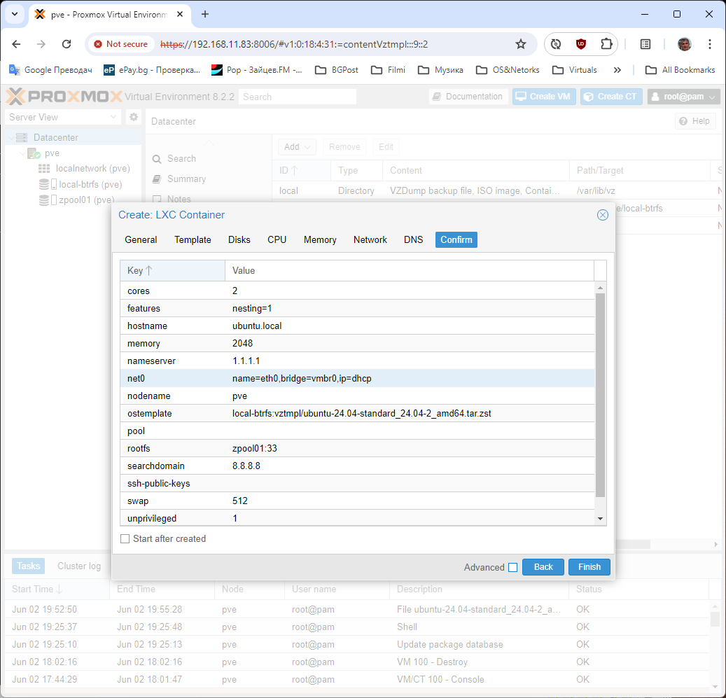Enable Start after created checkbox
Viewport: 726px width, 698px height.
click(x=125, y=539)
